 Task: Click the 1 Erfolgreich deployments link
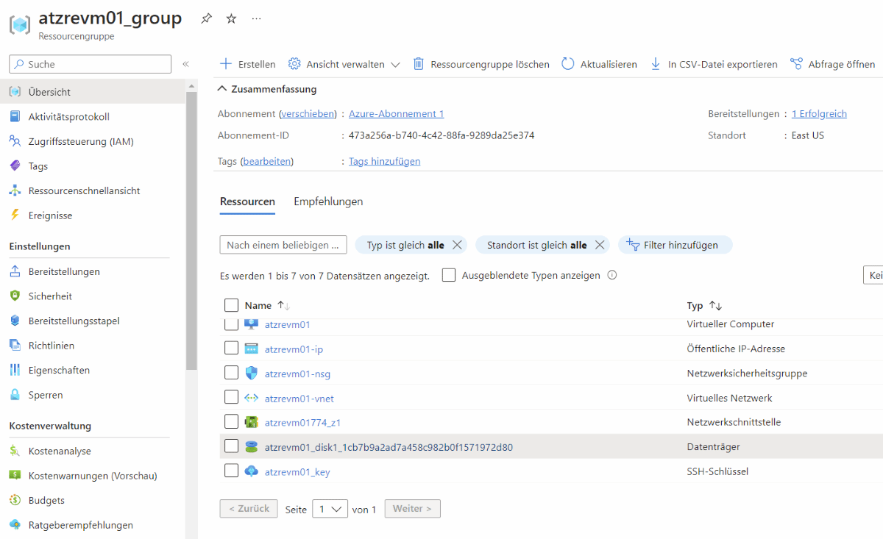pos(819,113)
